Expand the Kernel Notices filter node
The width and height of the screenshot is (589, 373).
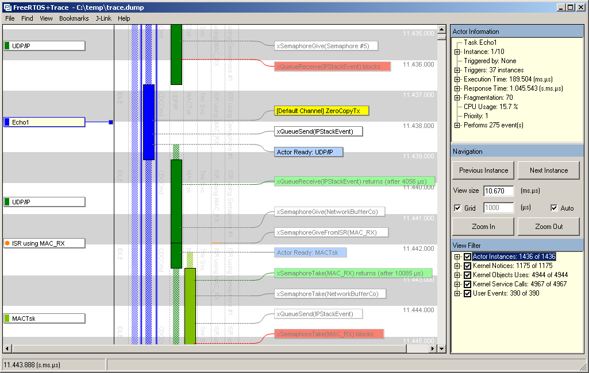pos(457,266)
